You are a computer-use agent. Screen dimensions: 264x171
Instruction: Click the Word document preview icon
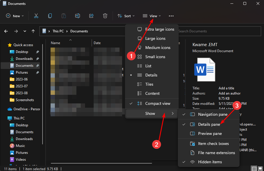[205, 70]
